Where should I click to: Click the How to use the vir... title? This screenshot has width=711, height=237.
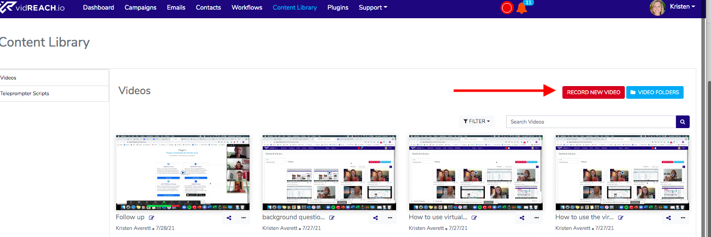(x=585, y=217)
